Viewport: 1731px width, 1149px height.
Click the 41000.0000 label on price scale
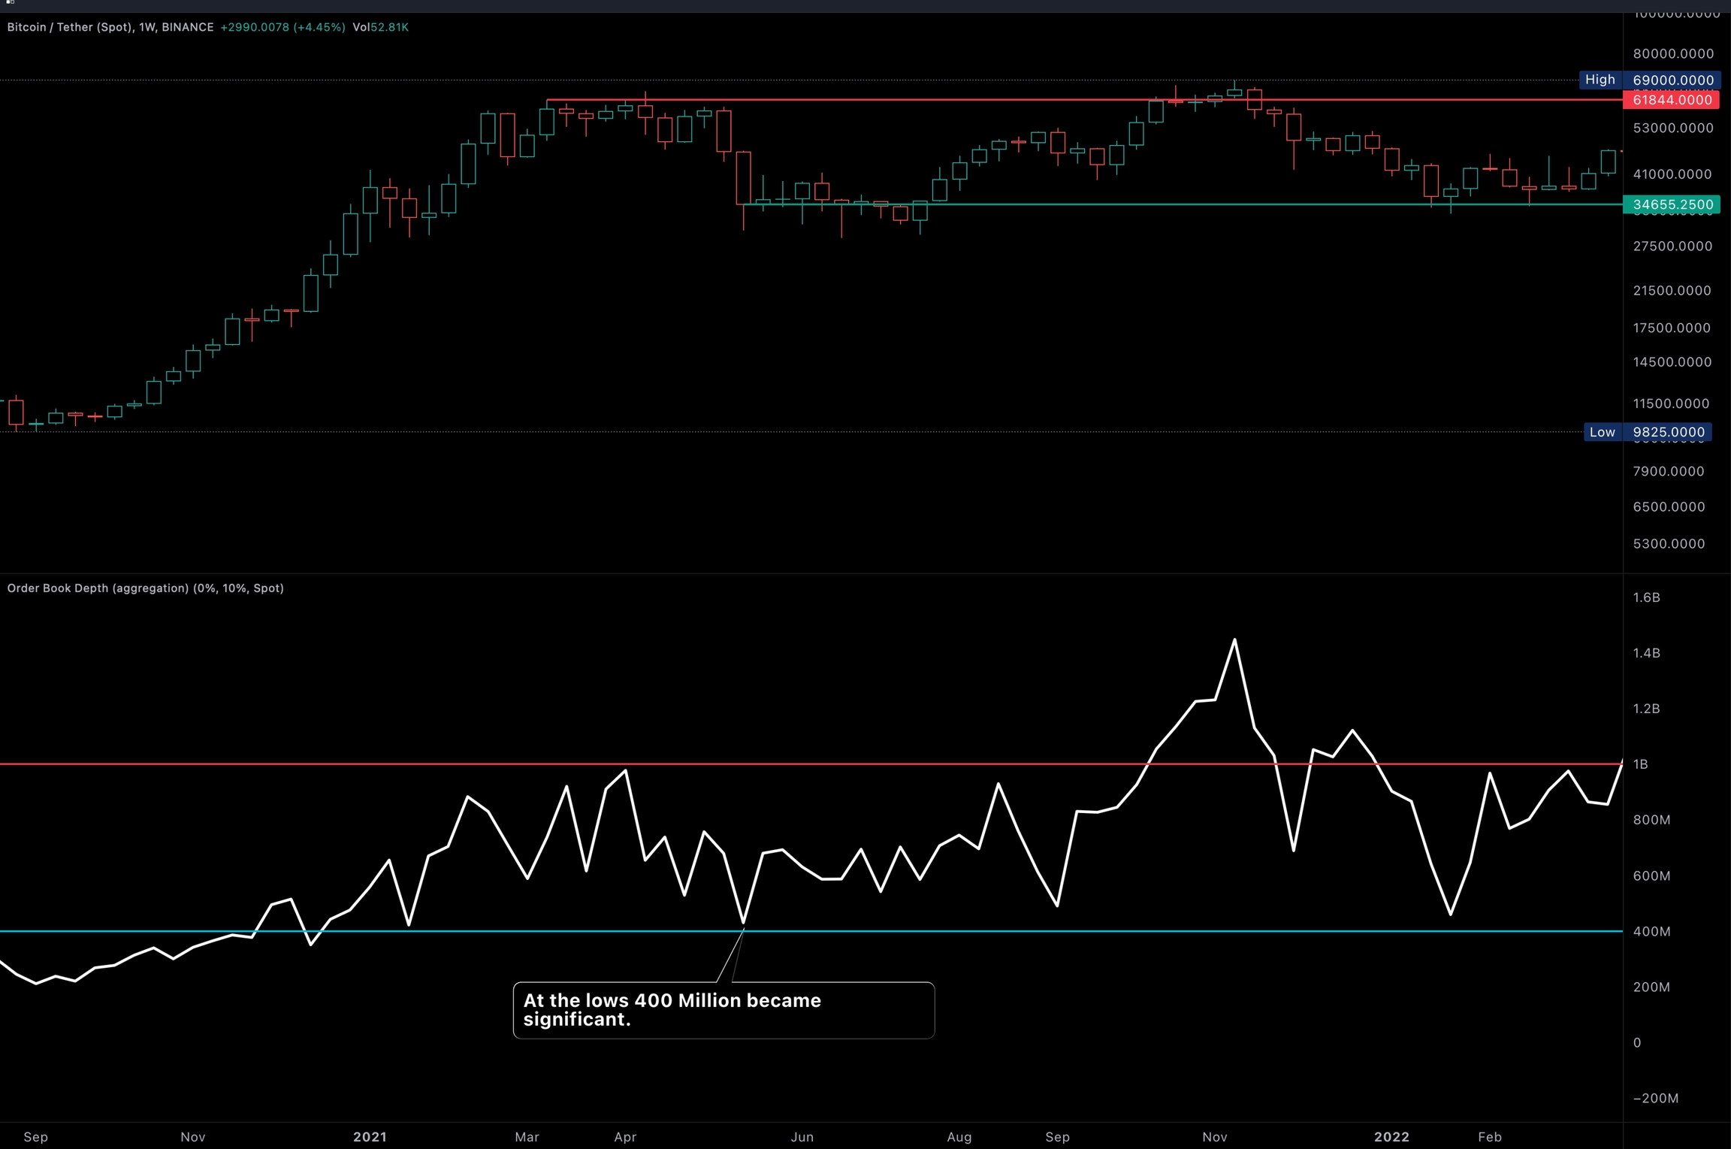[x=1672, y=174]
